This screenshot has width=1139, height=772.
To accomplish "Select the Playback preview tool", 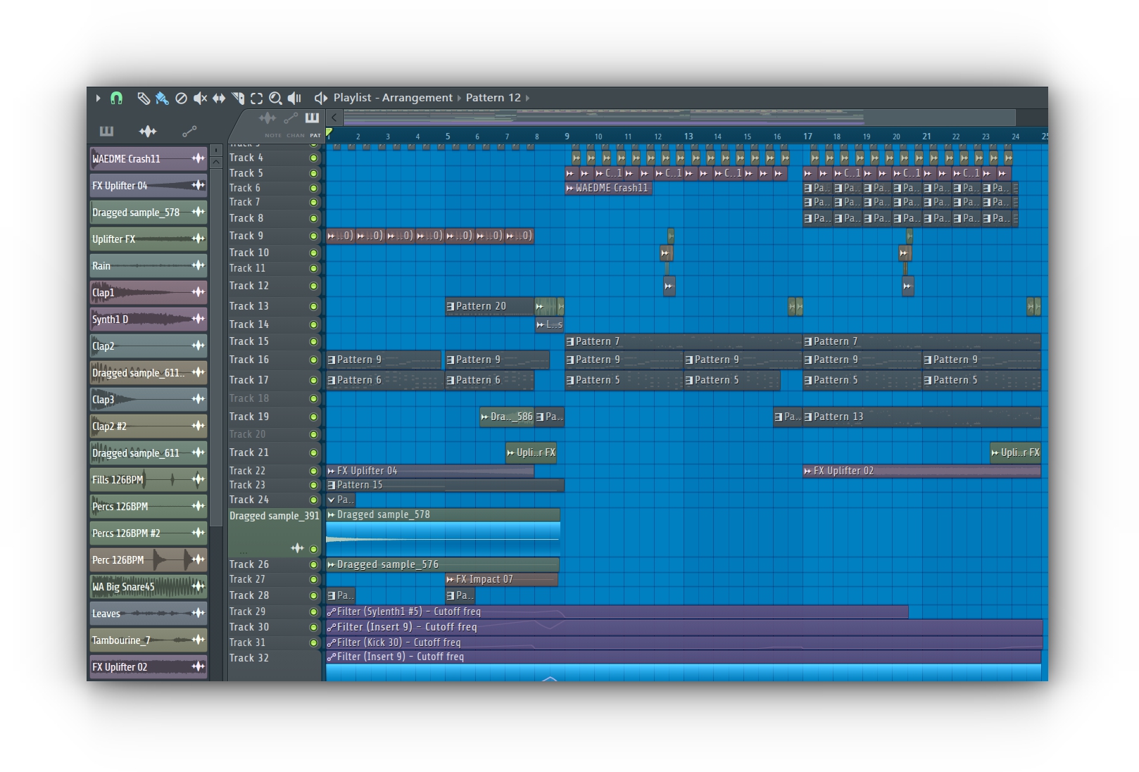I will (295, 99).
